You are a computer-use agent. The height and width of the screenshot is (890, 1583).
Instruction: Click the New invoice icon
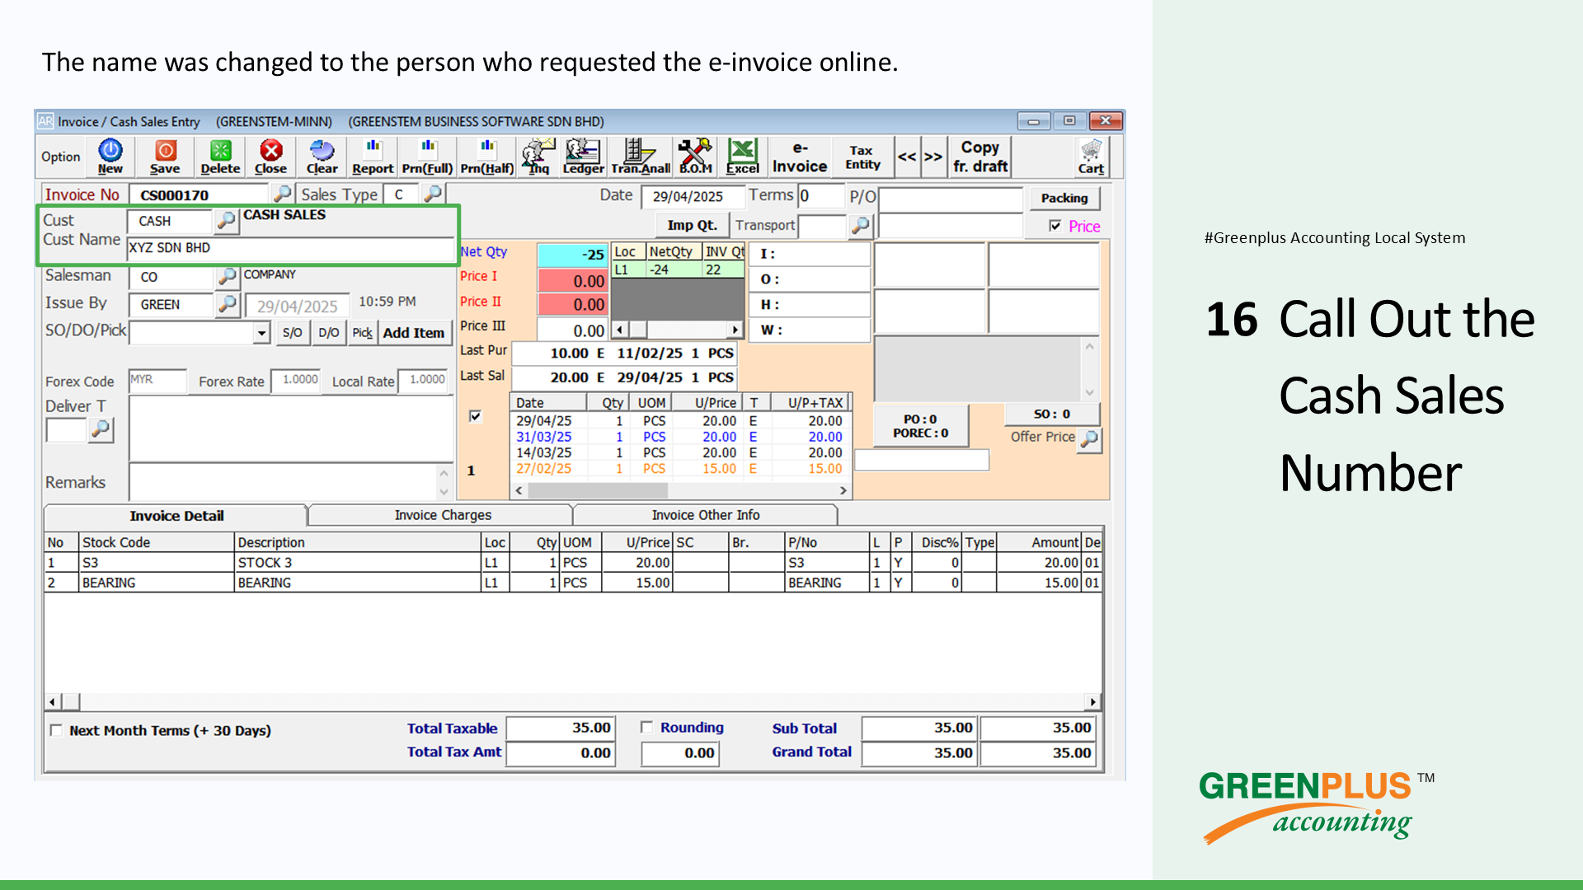coord(110,157)
